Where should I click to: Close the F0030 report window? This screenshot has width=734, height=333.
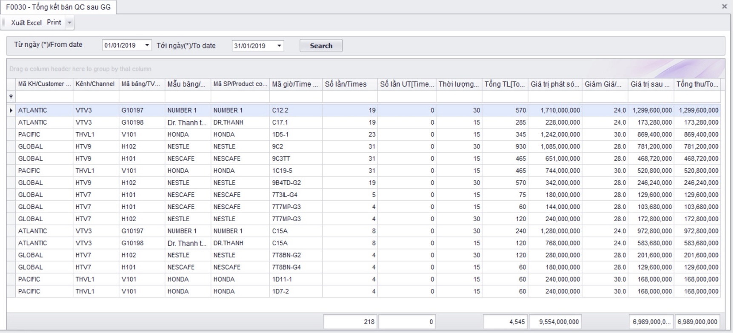tap(724, 6)
